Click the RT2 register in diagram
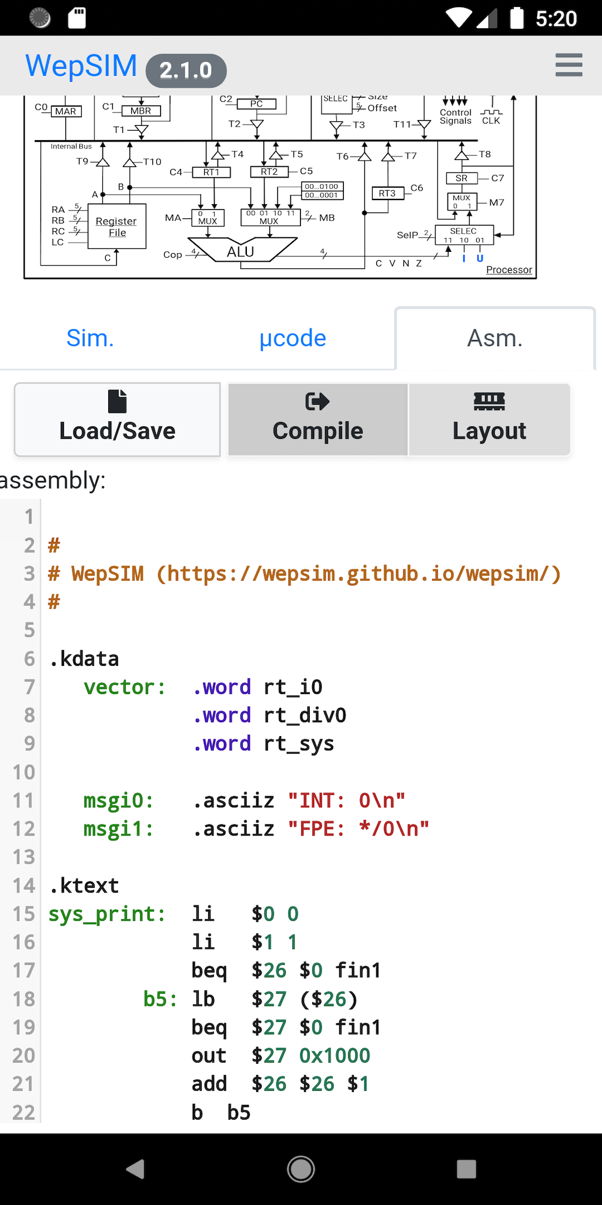Viewport: 602px width, 1205px height. pyautogui.click(x=269, y=171)
